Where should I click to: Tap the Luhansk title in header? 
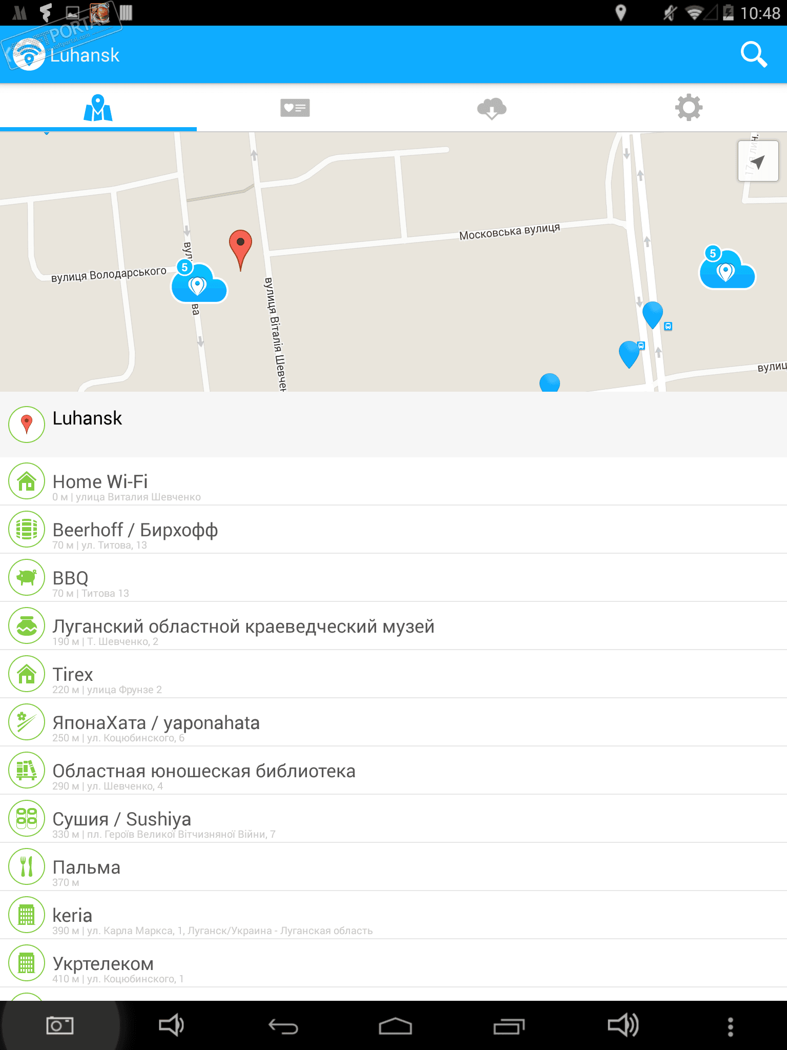click(x=85, y=55)
